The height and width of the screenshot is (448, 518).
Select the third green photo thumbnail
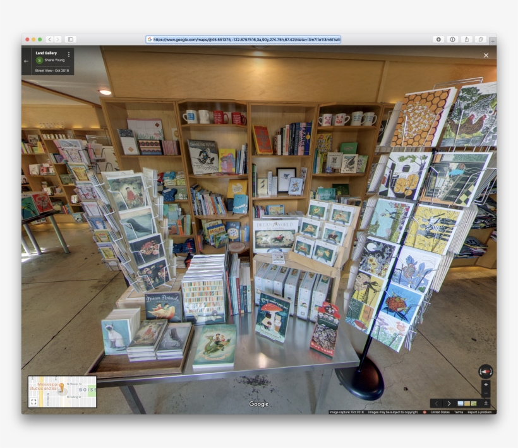[474, 403]
